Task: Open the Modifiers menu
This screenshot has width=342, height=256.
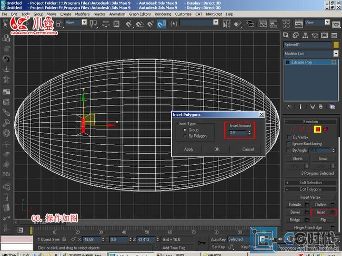Action: [82, 14]
